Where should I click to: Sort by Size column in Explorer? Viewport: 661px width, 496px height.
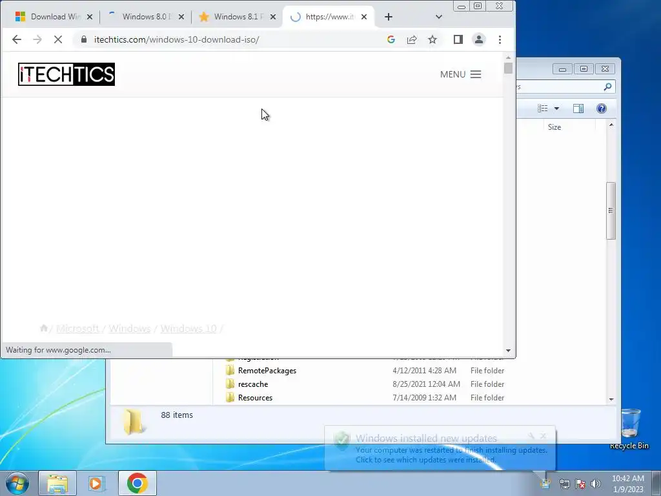click(x=554, y=127)
